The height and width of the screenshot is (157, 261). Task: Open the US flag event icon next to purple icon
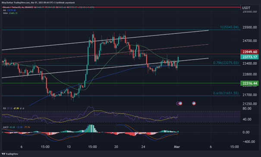coord(180,103)
